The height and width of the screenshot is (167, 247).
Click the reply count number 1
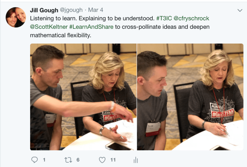point(44,160)
